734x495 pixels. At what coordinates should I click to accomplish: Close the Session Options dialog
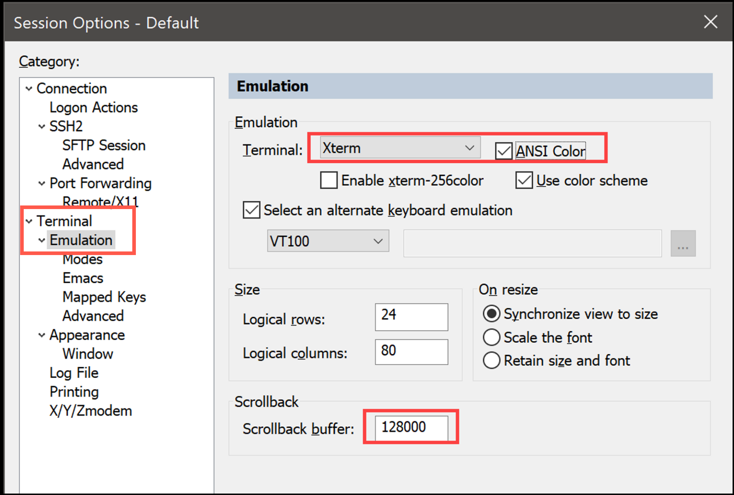click(x=710, y=22)
